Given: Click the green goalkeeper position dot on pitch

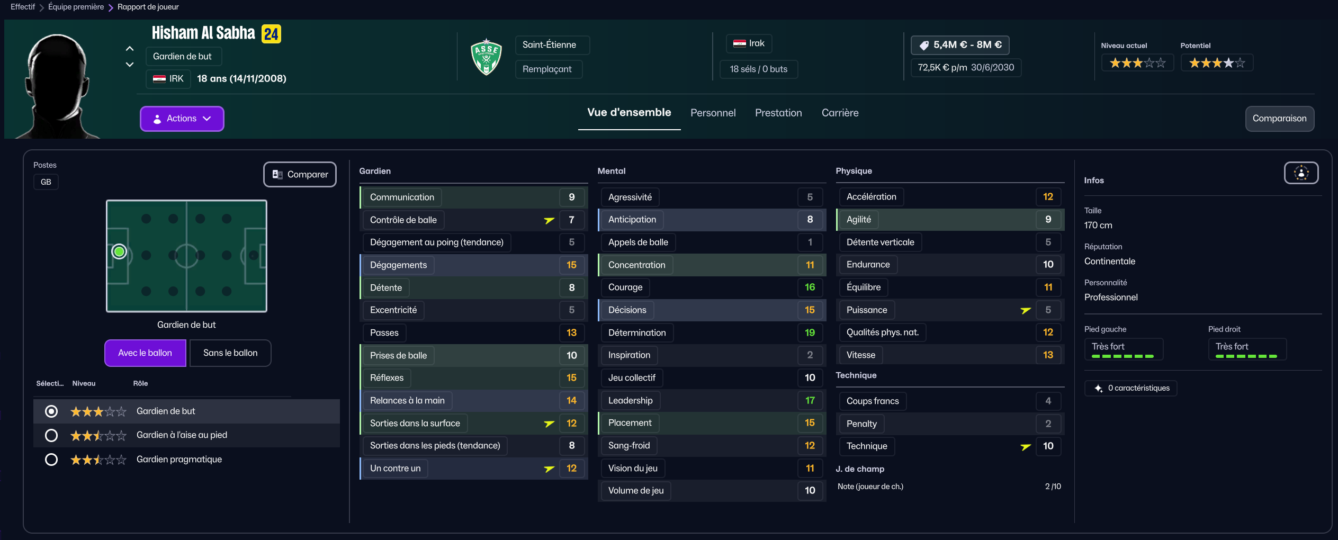Looking at the screenshot, I should [119, 251].
